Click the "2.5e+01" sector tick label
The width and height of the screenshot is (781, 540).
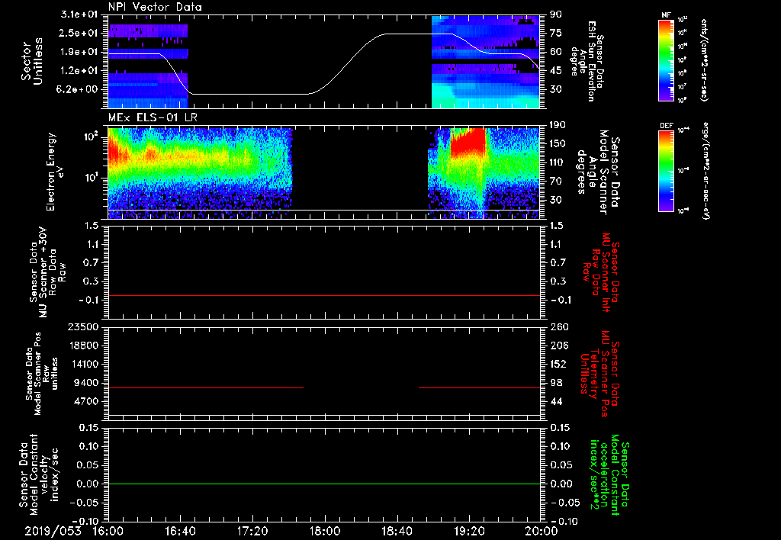tap(79, 33)
